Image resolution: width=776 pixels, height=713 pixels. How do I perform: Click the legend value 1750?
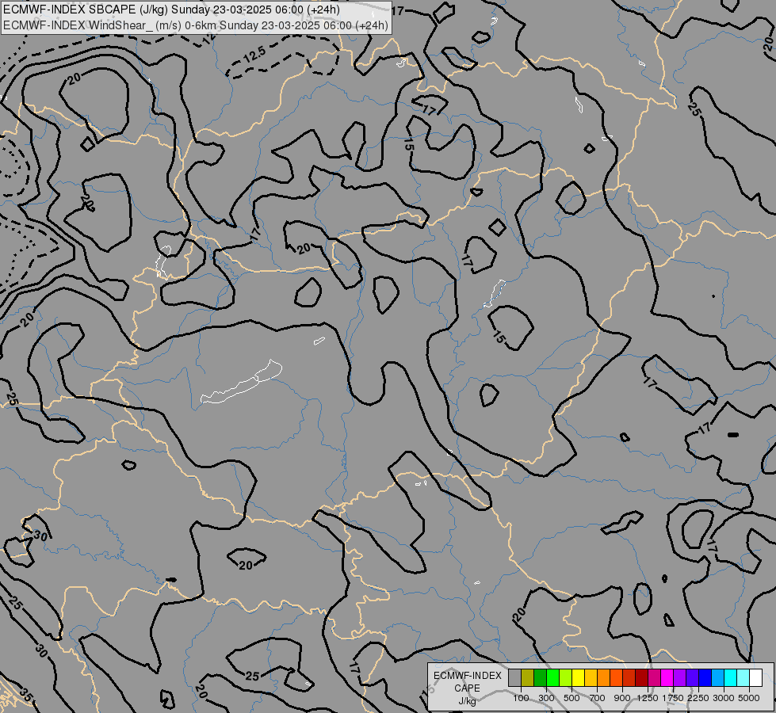pos(673,698)
